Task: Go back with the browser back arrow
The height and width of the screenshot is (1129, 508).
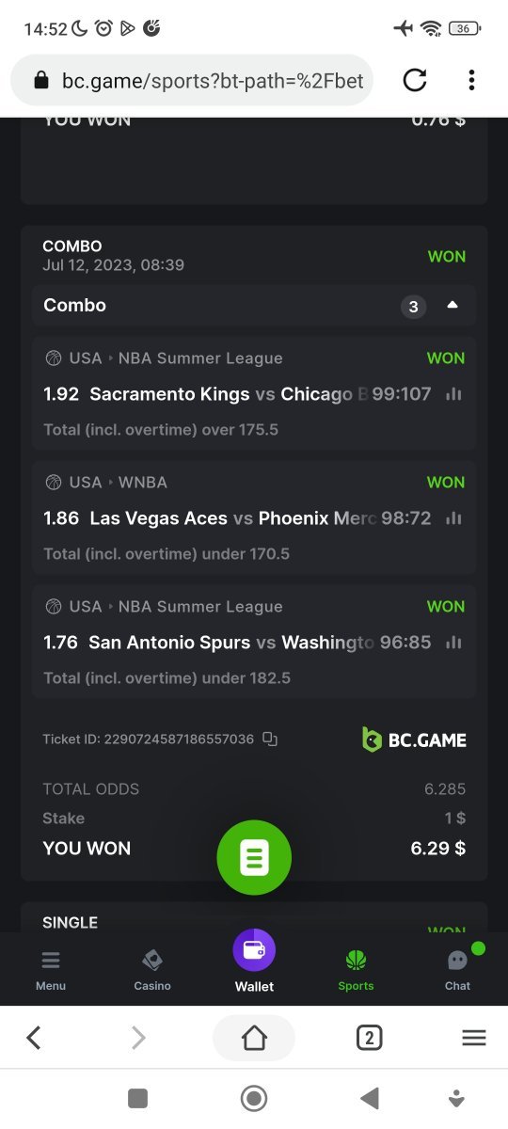Action: [x=34, y=1038]
